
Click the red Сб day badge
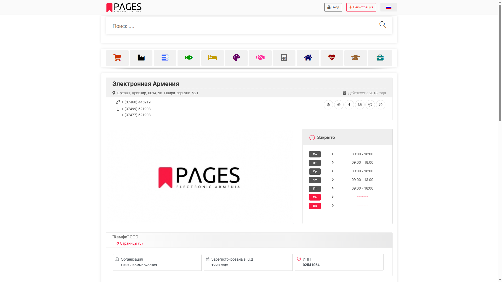pos(315,197)
